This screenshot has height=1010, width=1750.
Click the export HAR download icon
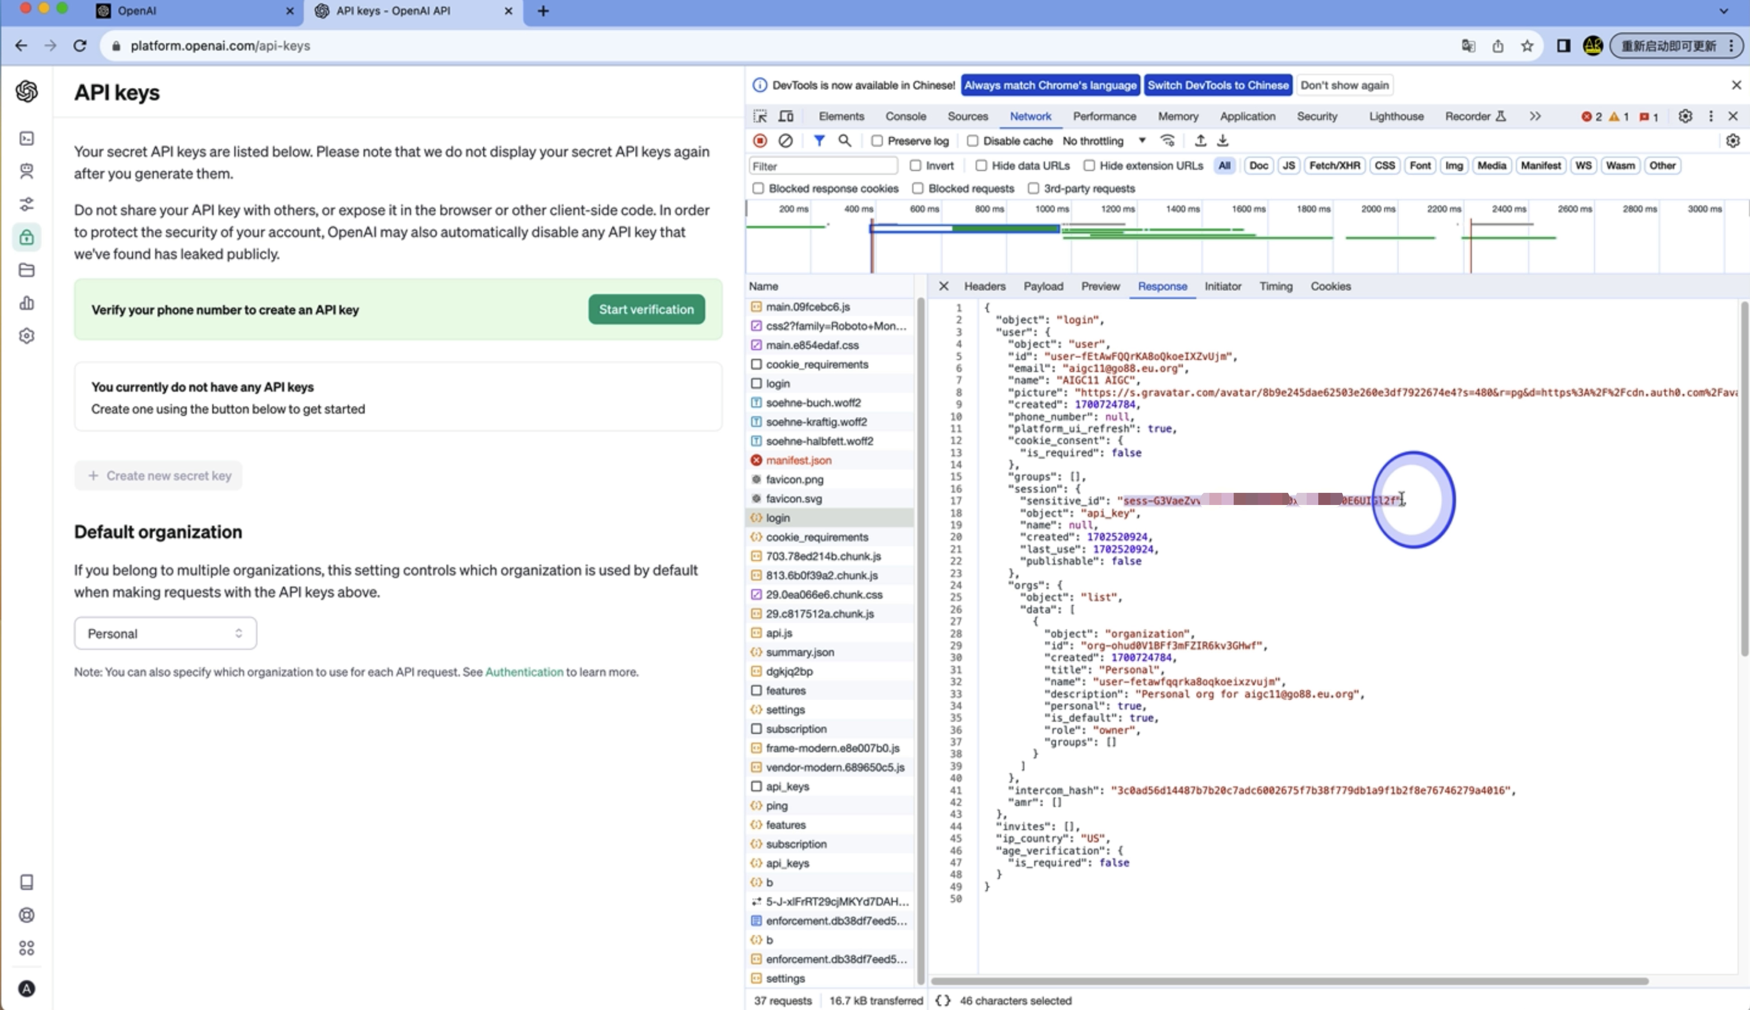point(1223,141)
